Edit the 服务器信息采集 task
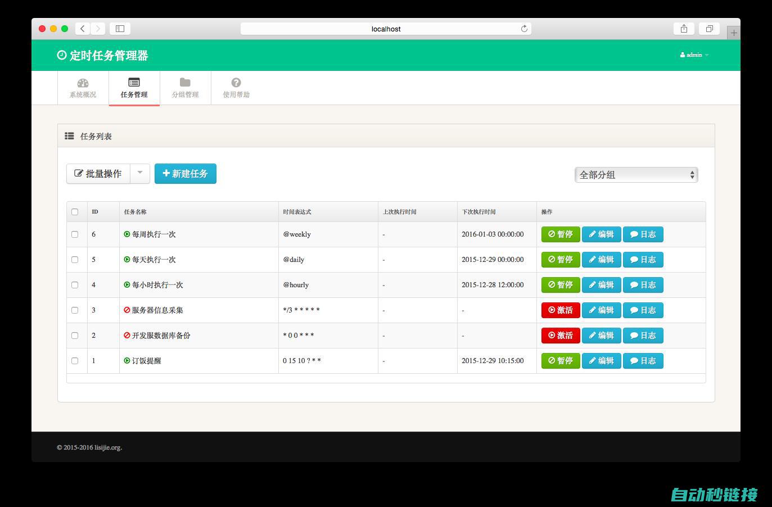Screen dimensions: 772x507 602,310
